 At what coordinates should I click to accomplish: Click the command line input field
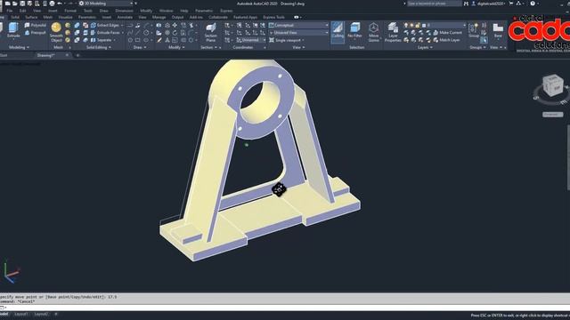pos(285,308)
